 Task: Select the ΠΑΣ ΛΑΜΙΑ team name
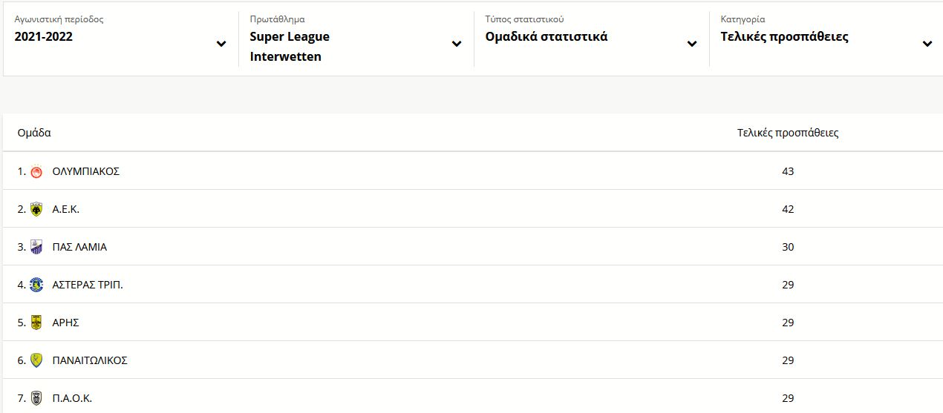click(x=79, y=247)
